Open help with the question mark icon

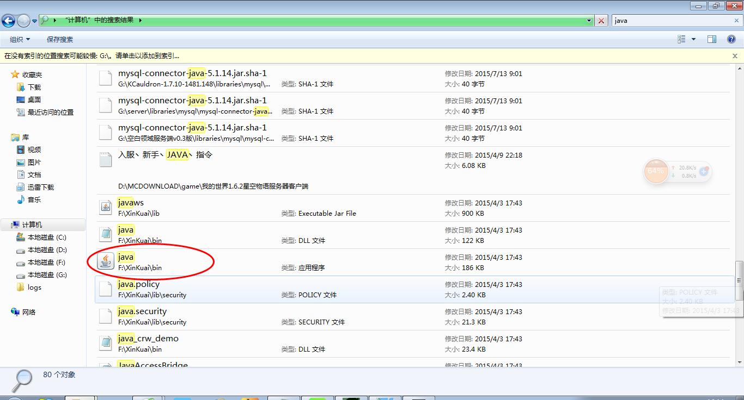[x=731, y=39]
